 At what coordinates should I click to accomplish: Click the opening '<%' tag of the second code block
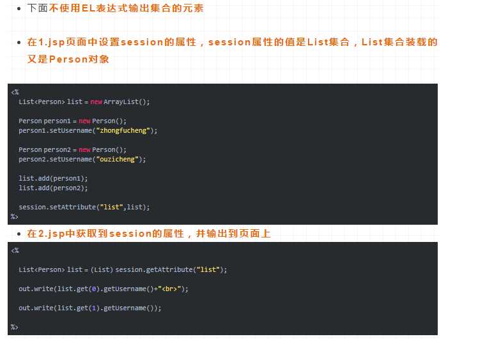click(x=15, y=250)
